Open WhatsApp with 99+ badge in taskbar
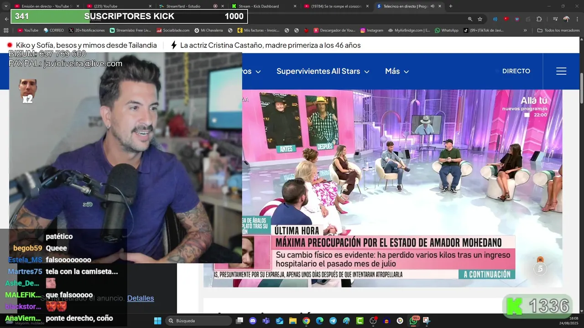Viewport: 584px width, 328px height. click(x=413, y=321)
